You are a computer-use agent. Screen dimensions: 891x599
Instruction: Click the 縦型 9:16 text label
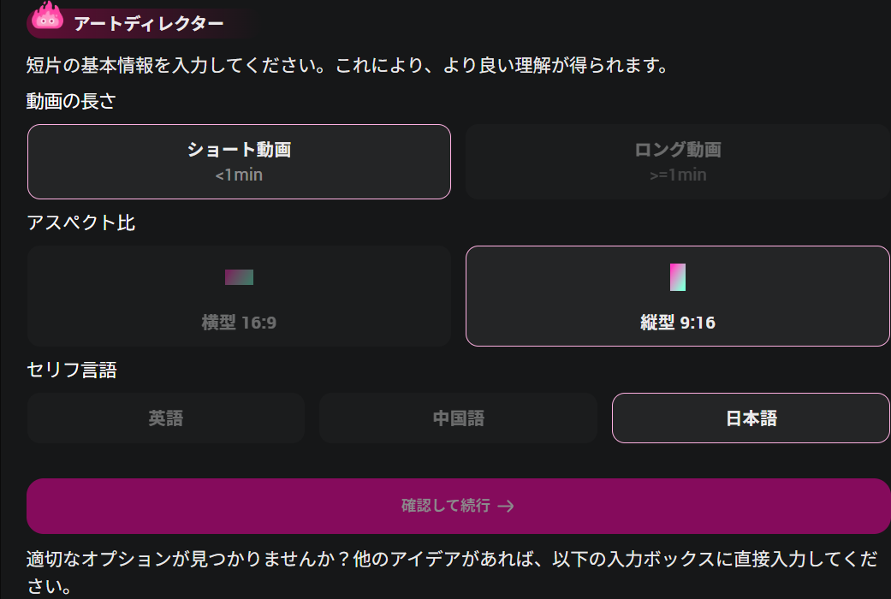point(678,323)
